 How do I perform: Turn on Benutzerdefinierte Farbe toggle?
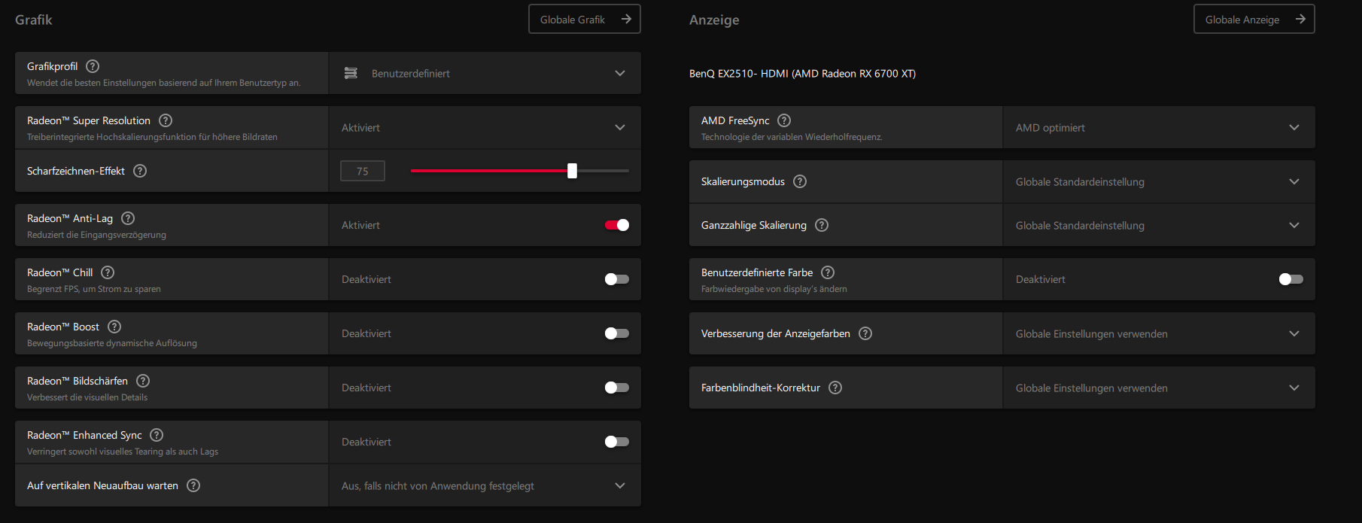[1291, 279]
